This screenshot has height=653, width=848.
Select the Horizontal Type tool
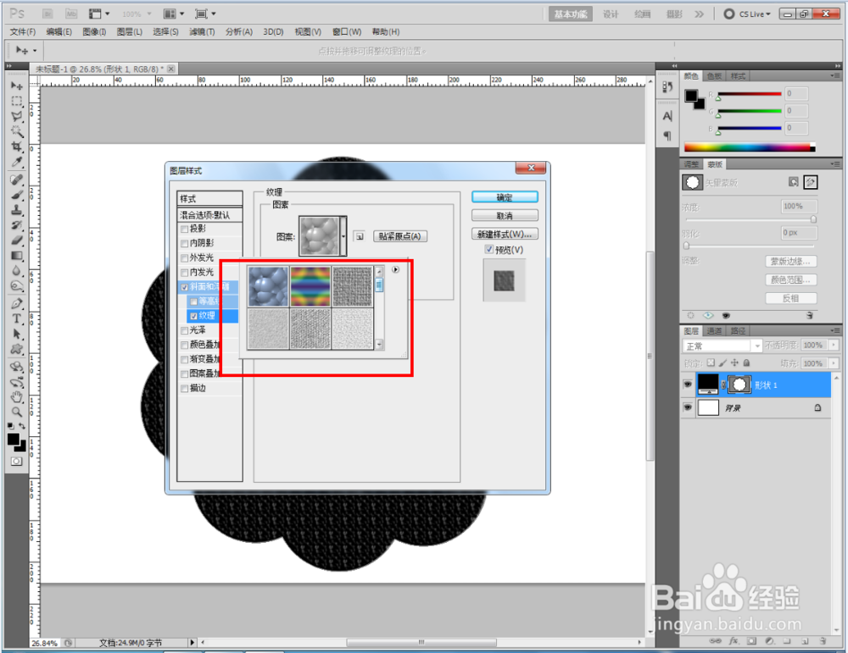click(x=17, y=318)
